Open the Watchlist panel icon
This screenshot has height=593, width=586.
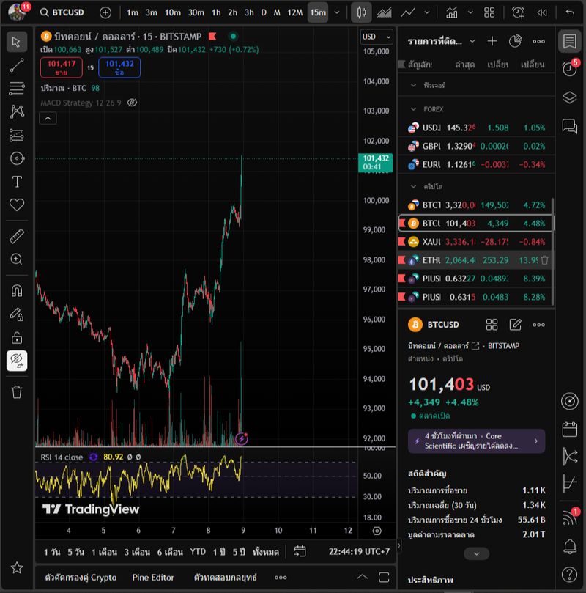pos(569,41)
